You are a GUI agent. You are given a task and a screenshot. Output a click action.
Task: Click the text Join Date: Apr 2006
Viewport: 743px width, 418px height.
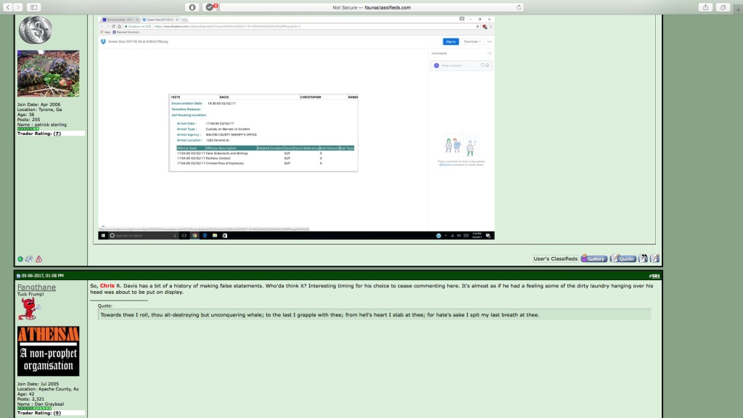39,104
